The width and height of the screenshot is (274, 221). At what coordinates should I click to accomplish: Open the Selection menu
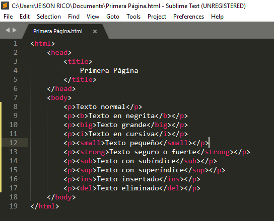click(x=49, y=17)
